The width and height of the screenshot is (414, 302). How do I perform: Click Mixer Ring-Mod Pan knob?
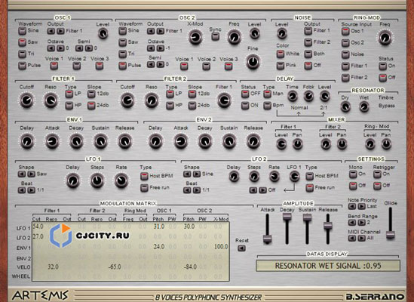(386, 144)
